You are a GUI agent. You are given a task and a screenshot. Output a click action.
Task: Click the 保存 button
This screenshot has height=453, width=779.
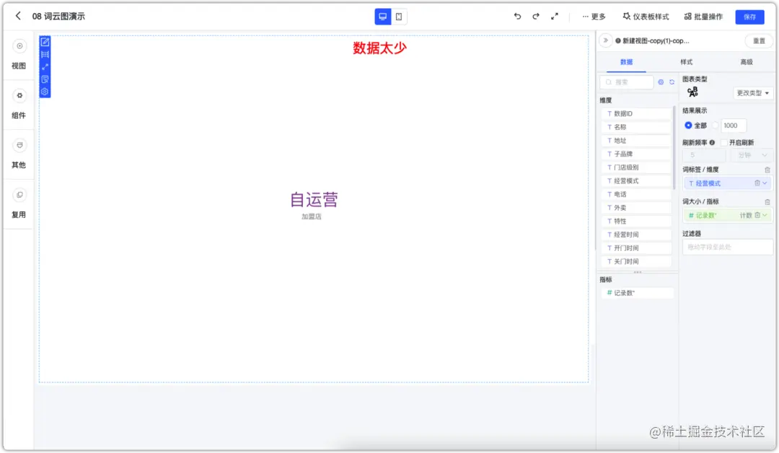tap(750, 16)
